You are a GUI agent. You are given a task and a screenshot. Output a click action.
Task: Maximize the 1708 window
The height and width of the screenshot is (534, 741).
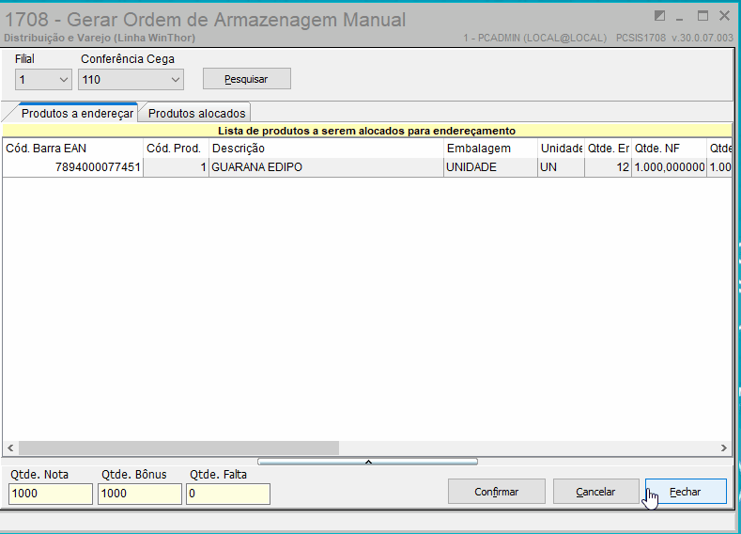pos(702,16)
